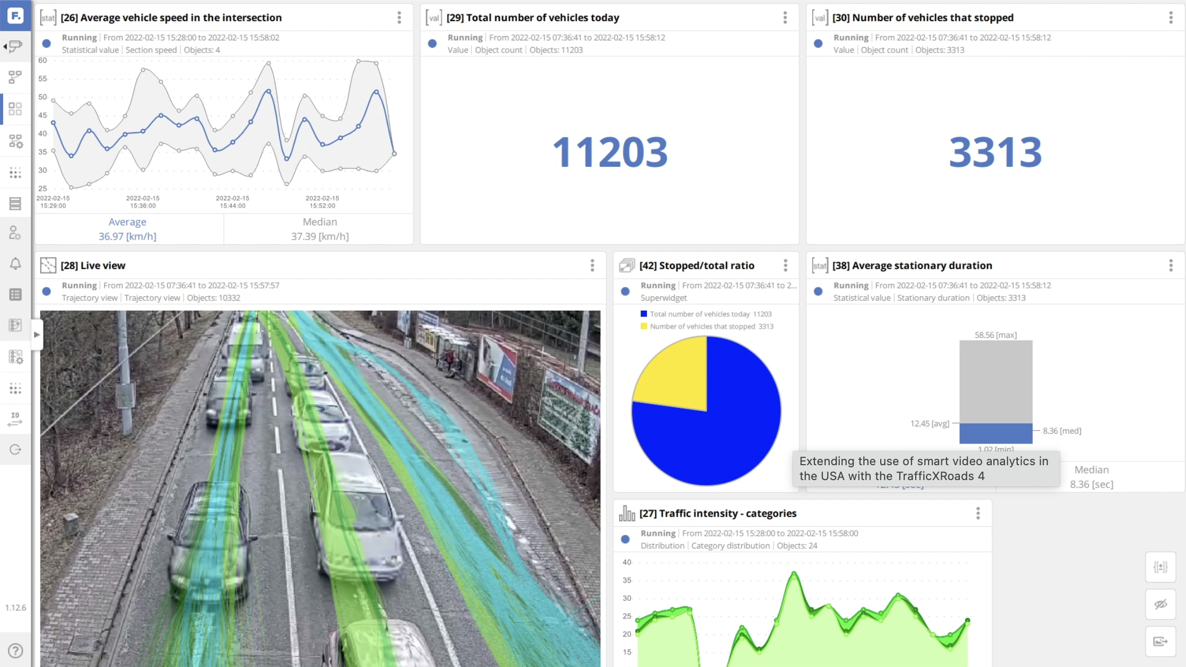The width and height of the screenshot is (1186, 667).
Task: Select the Average tab in speed widget
Action: tap(129, 229)
